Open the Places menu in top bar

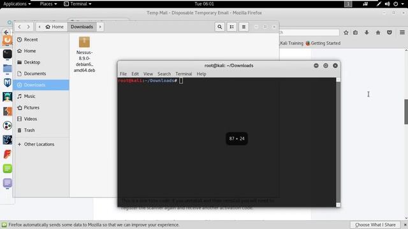coord(48,4)
